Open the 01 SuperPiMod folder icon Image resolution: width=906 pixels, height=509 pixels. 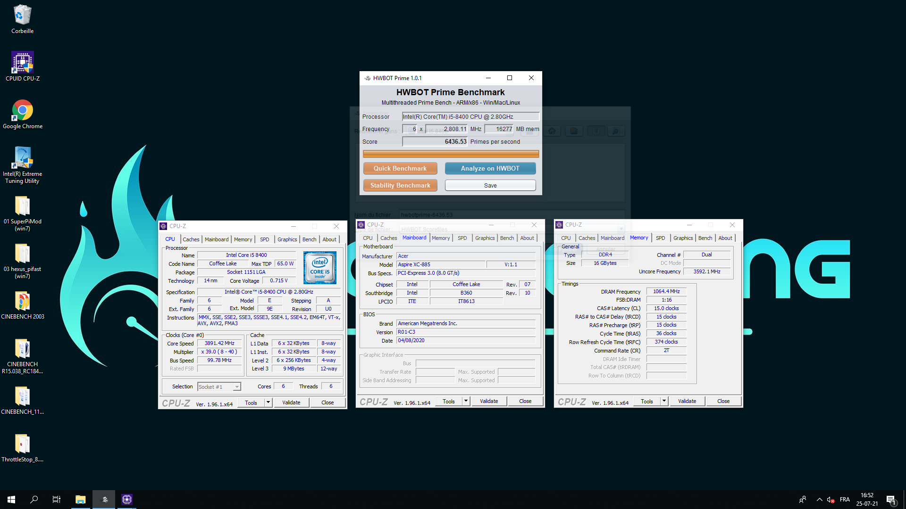tap(22, 213)
